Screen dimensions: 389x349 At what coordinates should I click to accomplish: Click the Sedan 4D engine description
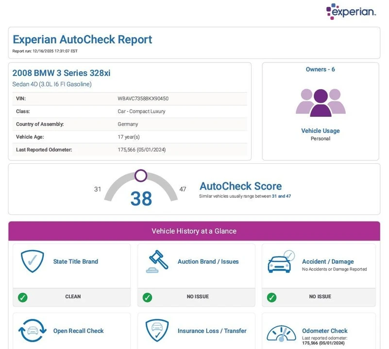click(52, 84)
